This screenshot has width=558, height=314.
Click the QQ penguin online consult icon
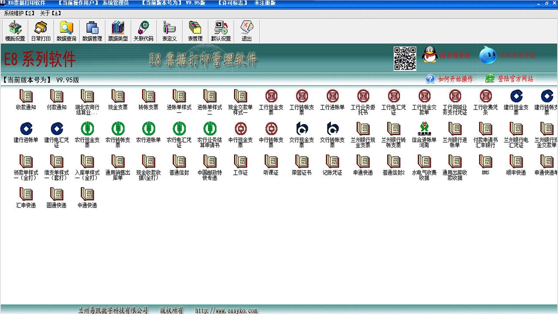point(430,55)
